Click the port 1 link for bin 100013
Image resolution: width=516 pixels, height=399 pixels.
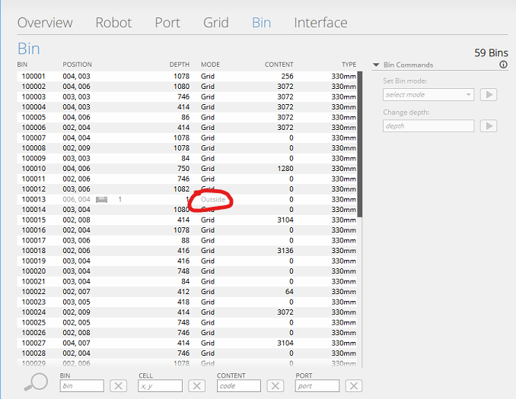pyautogui.click(x=119, y=199)
